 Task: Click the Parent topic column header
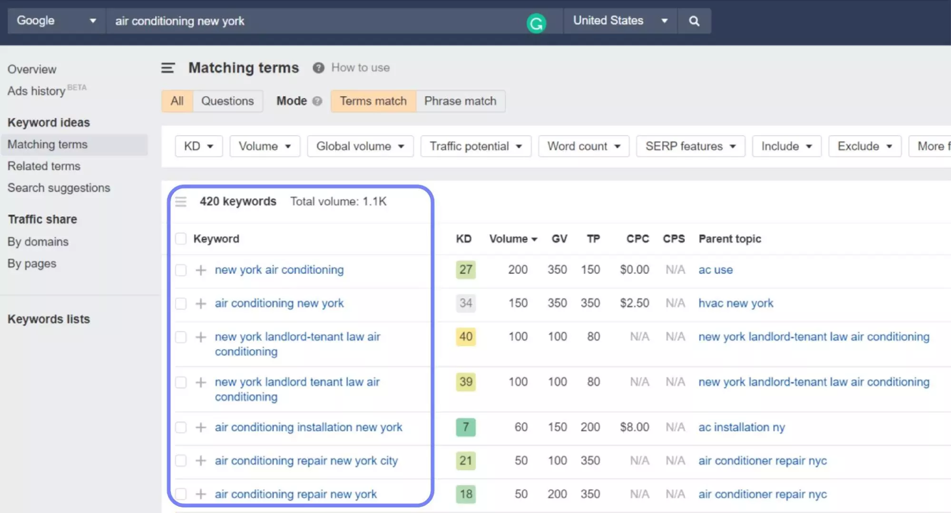click(729, 239)
